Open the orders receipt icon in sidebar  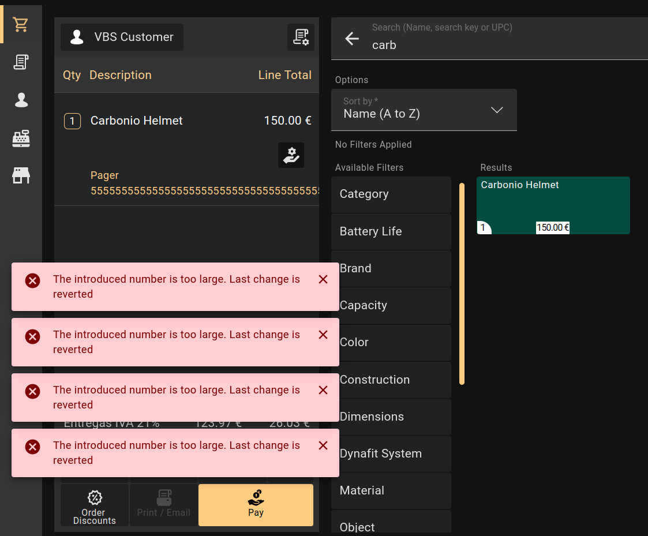tap(21, 62)
